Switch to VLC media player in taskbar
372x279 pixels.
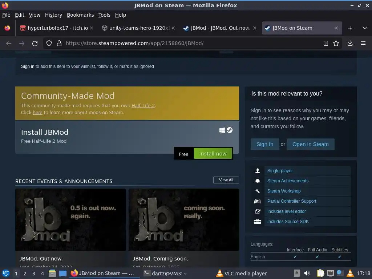pyautogui.click(x=242, y=273)
